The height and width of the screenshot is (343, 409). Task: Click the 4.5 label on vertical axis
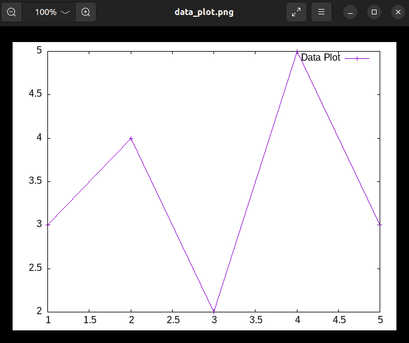click(x=34, y=94)
